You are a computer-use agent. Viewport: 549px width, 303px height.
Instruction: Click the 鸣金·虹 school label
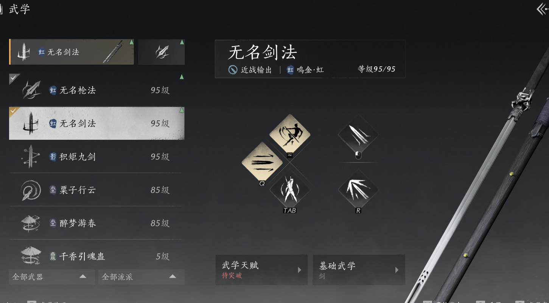coord(305,70)
